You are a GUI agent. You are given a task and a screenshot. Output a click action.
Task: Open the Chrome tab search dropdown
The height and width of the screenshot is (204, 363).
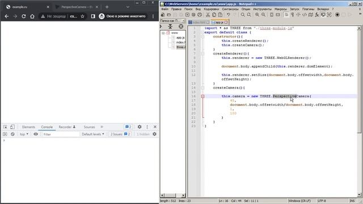[x=128, y=7]
